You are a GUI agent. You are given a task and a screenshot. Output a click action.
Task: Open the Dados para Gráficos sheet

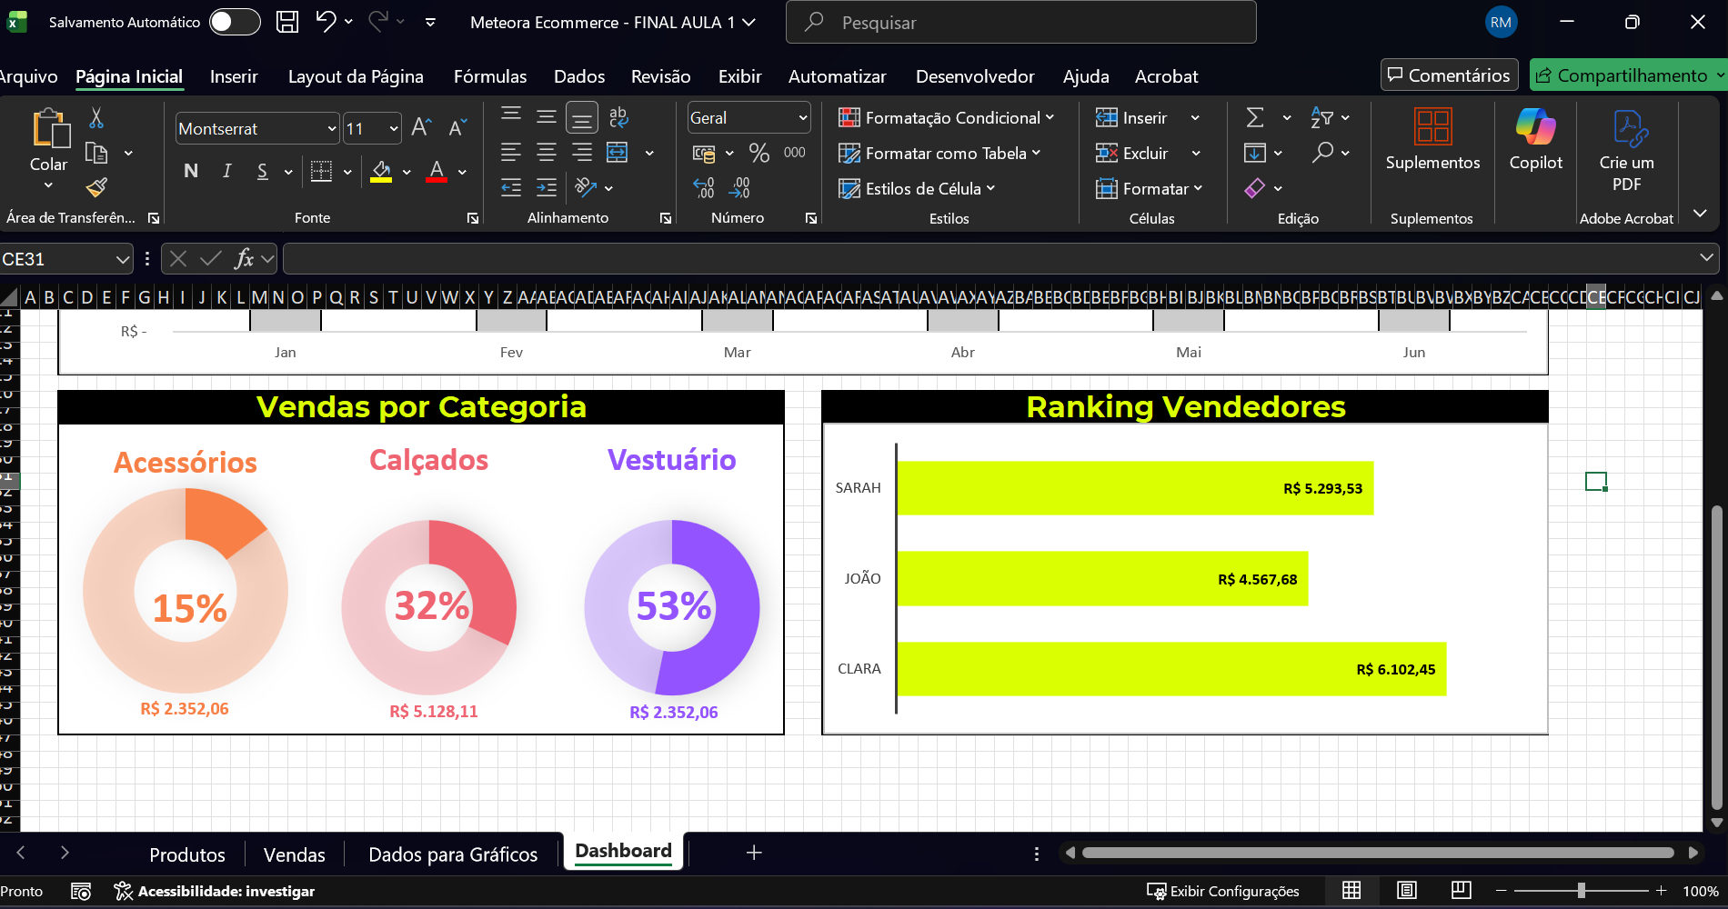pyautogui.click(x=453, y=854)
